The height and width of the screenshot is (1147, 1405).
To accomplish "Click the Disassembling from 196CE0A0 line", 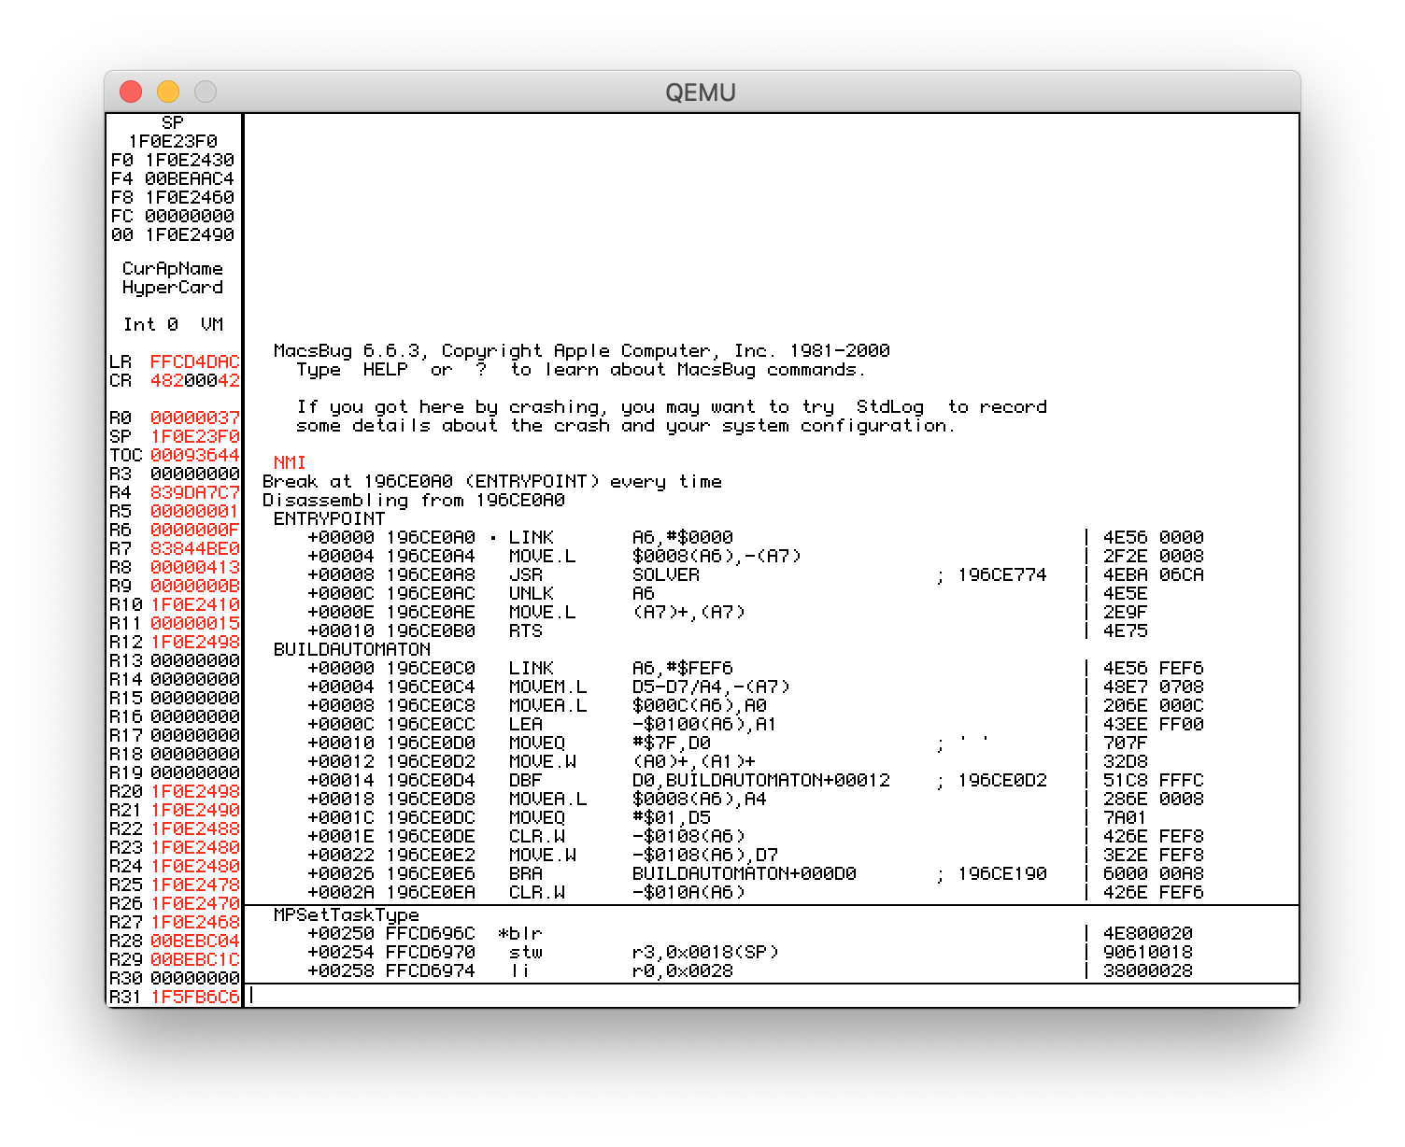I will point(414,500).
